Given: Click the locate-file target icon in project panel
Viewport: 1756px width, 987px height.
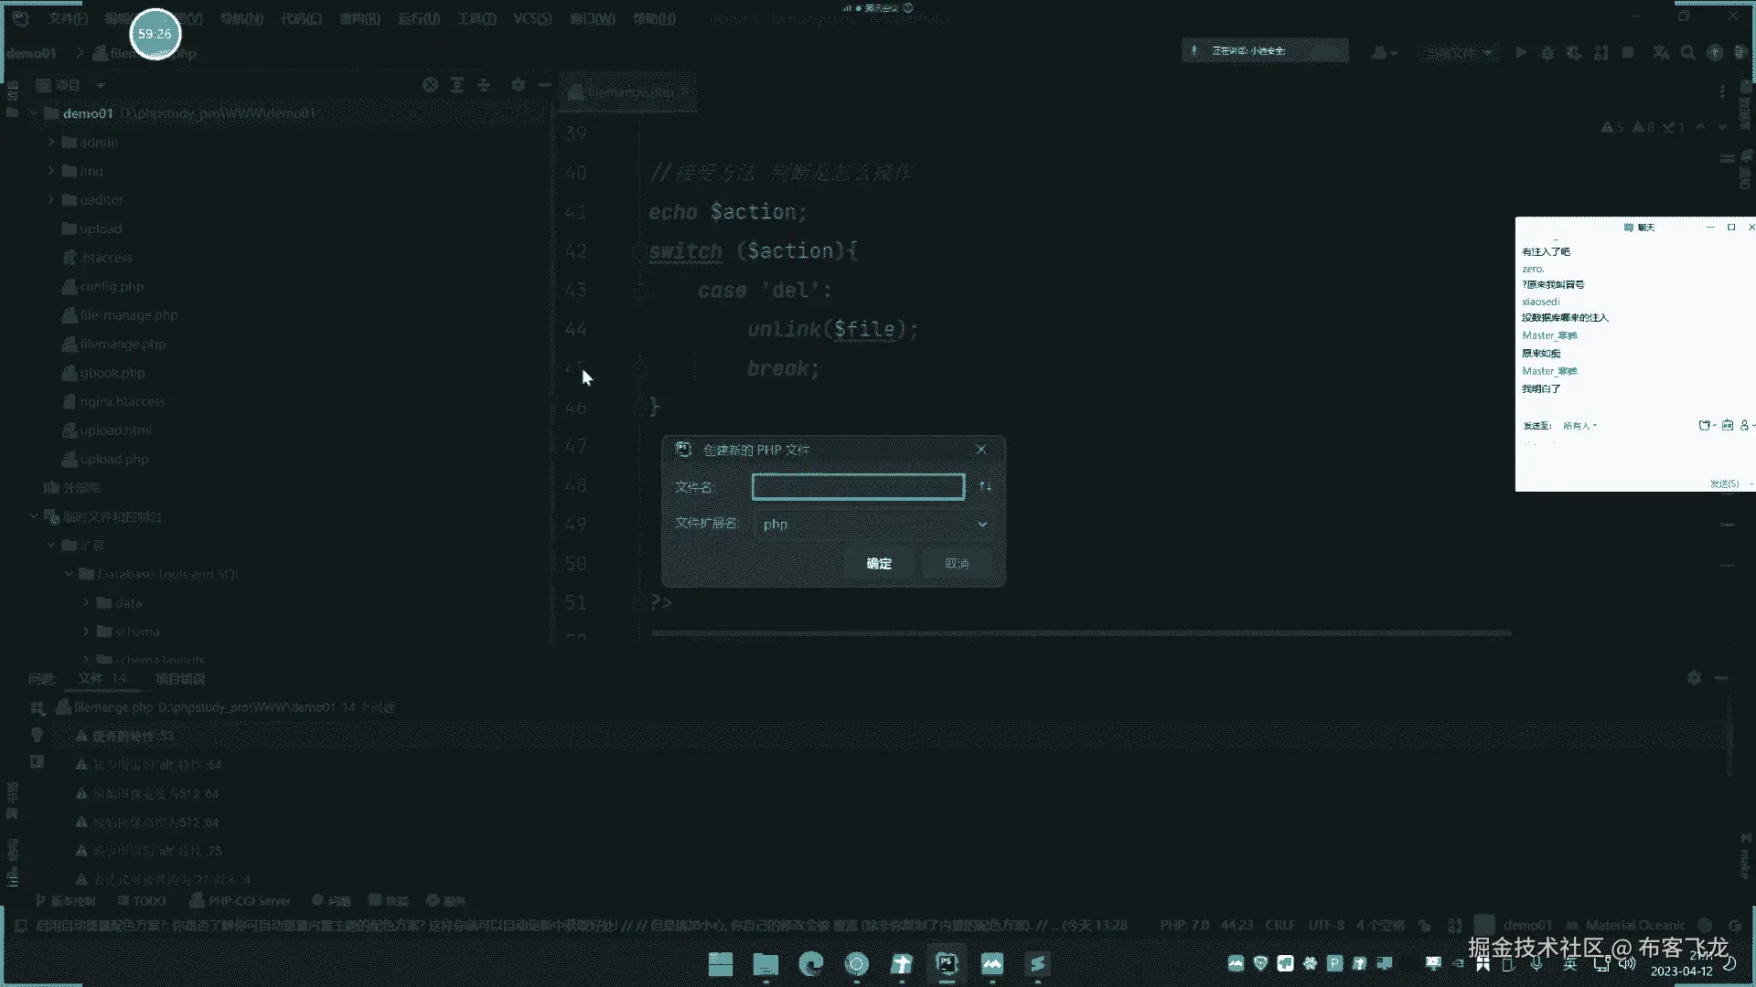Looking at the screenshot, I should (430, 85).
